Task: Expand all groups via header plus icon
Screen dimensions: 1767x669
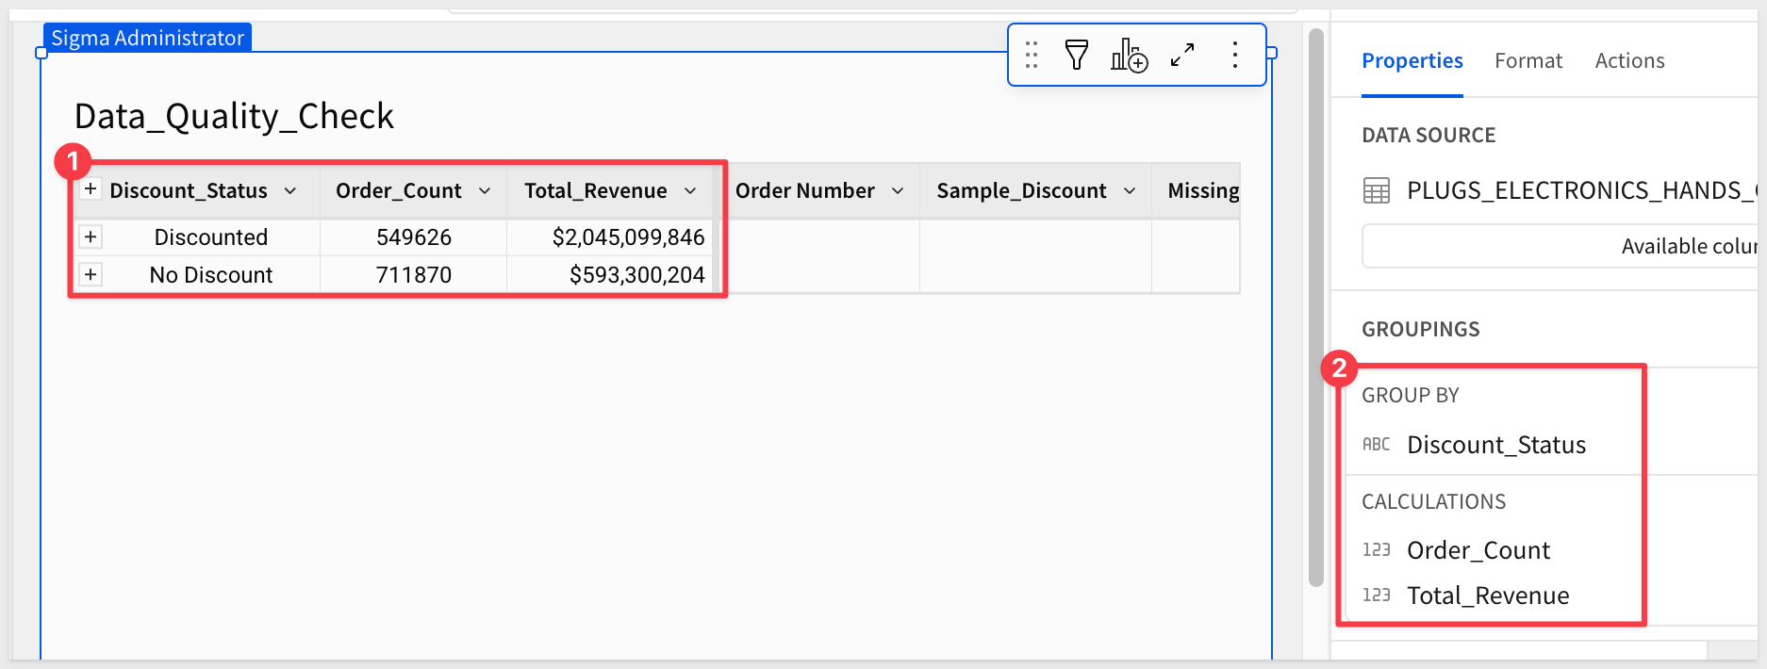Action: click(x=91, y=189)
